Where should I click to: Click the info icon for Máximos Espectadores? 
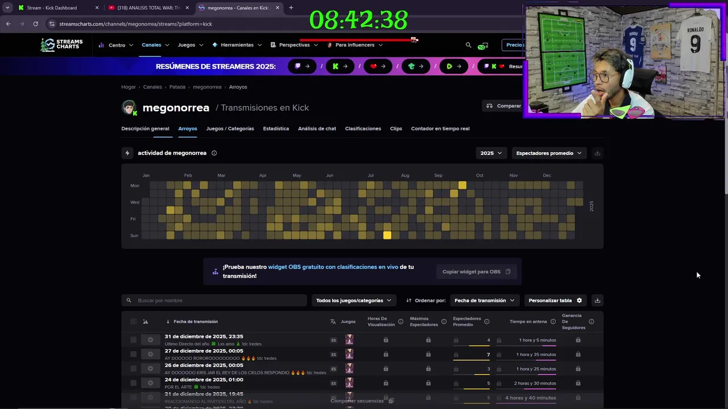[443, 322]
